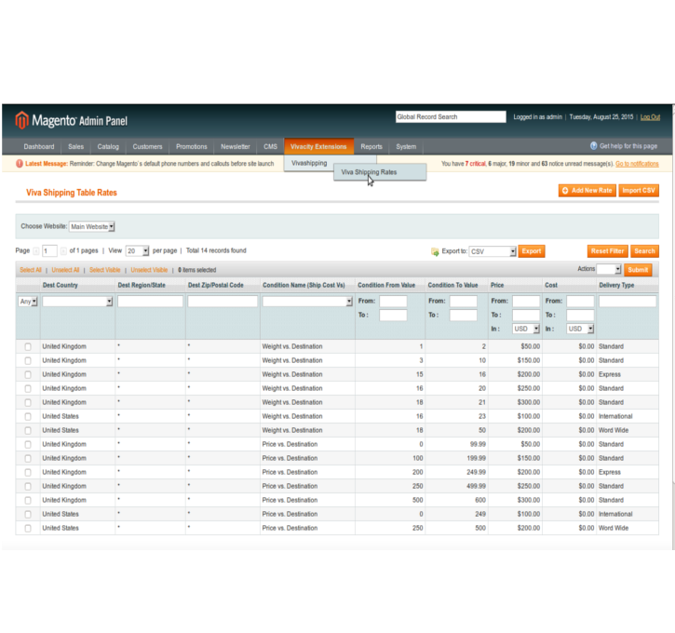
Task: Tick checkbox for Price 100 to 199.99 row
Action: tap(28, 458)
